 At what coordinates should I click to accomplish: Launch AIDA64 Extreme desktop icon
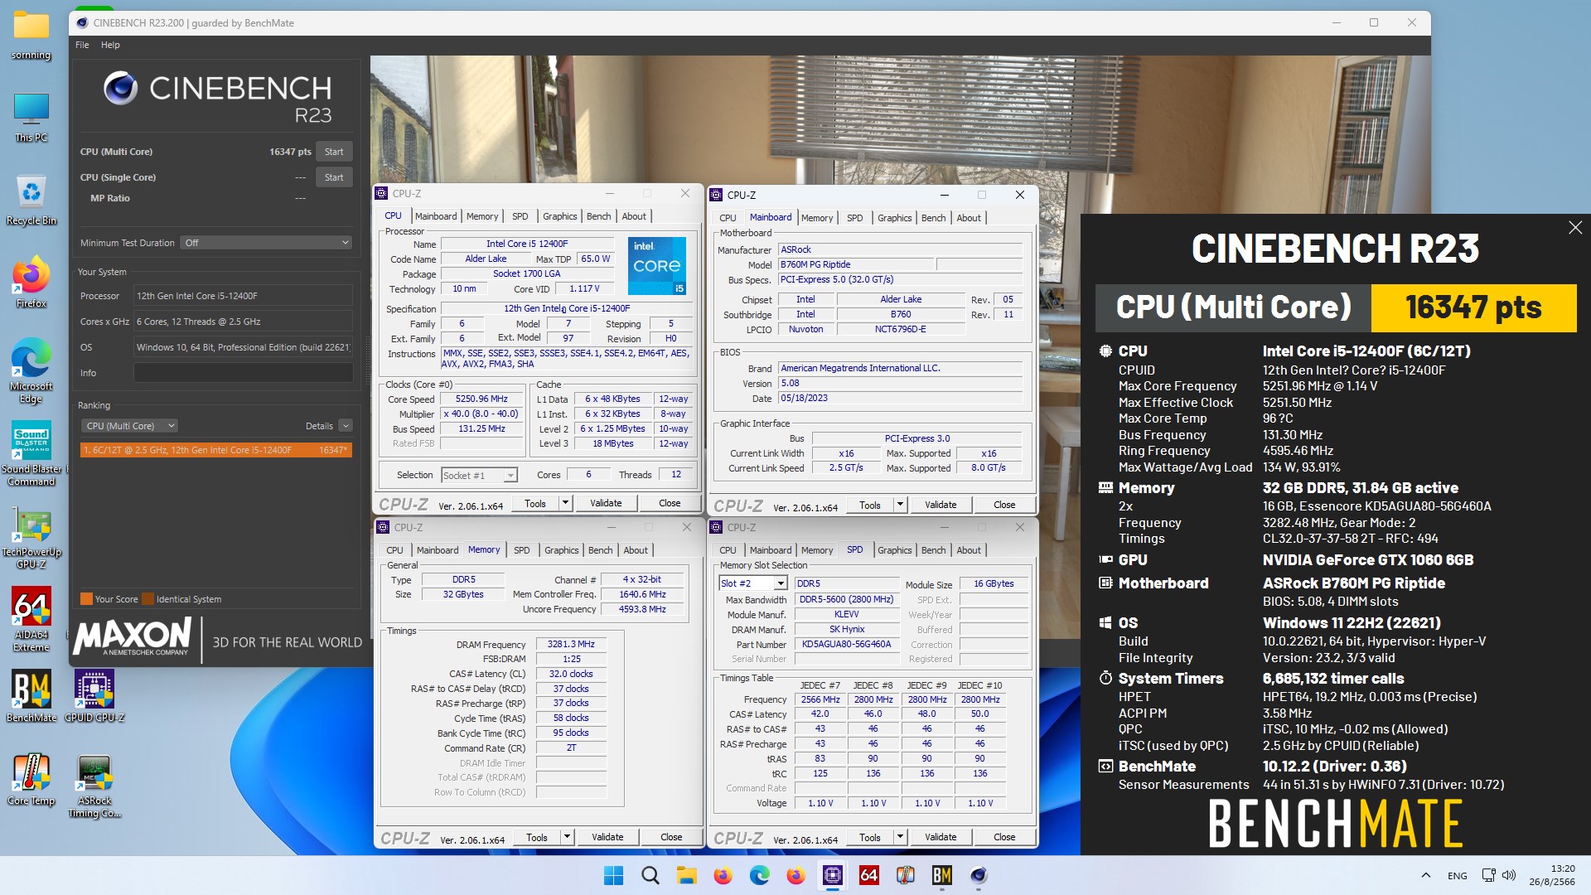(31, 620)
